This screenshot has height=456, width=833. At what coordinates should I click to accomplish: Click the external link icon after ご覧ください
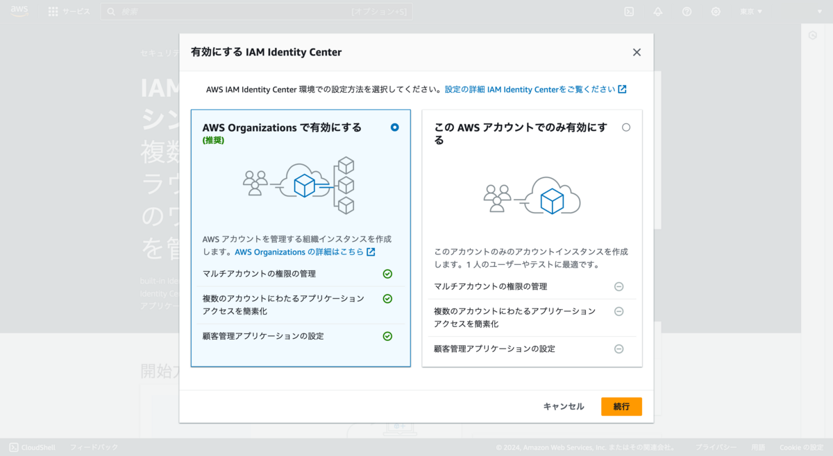622,89
